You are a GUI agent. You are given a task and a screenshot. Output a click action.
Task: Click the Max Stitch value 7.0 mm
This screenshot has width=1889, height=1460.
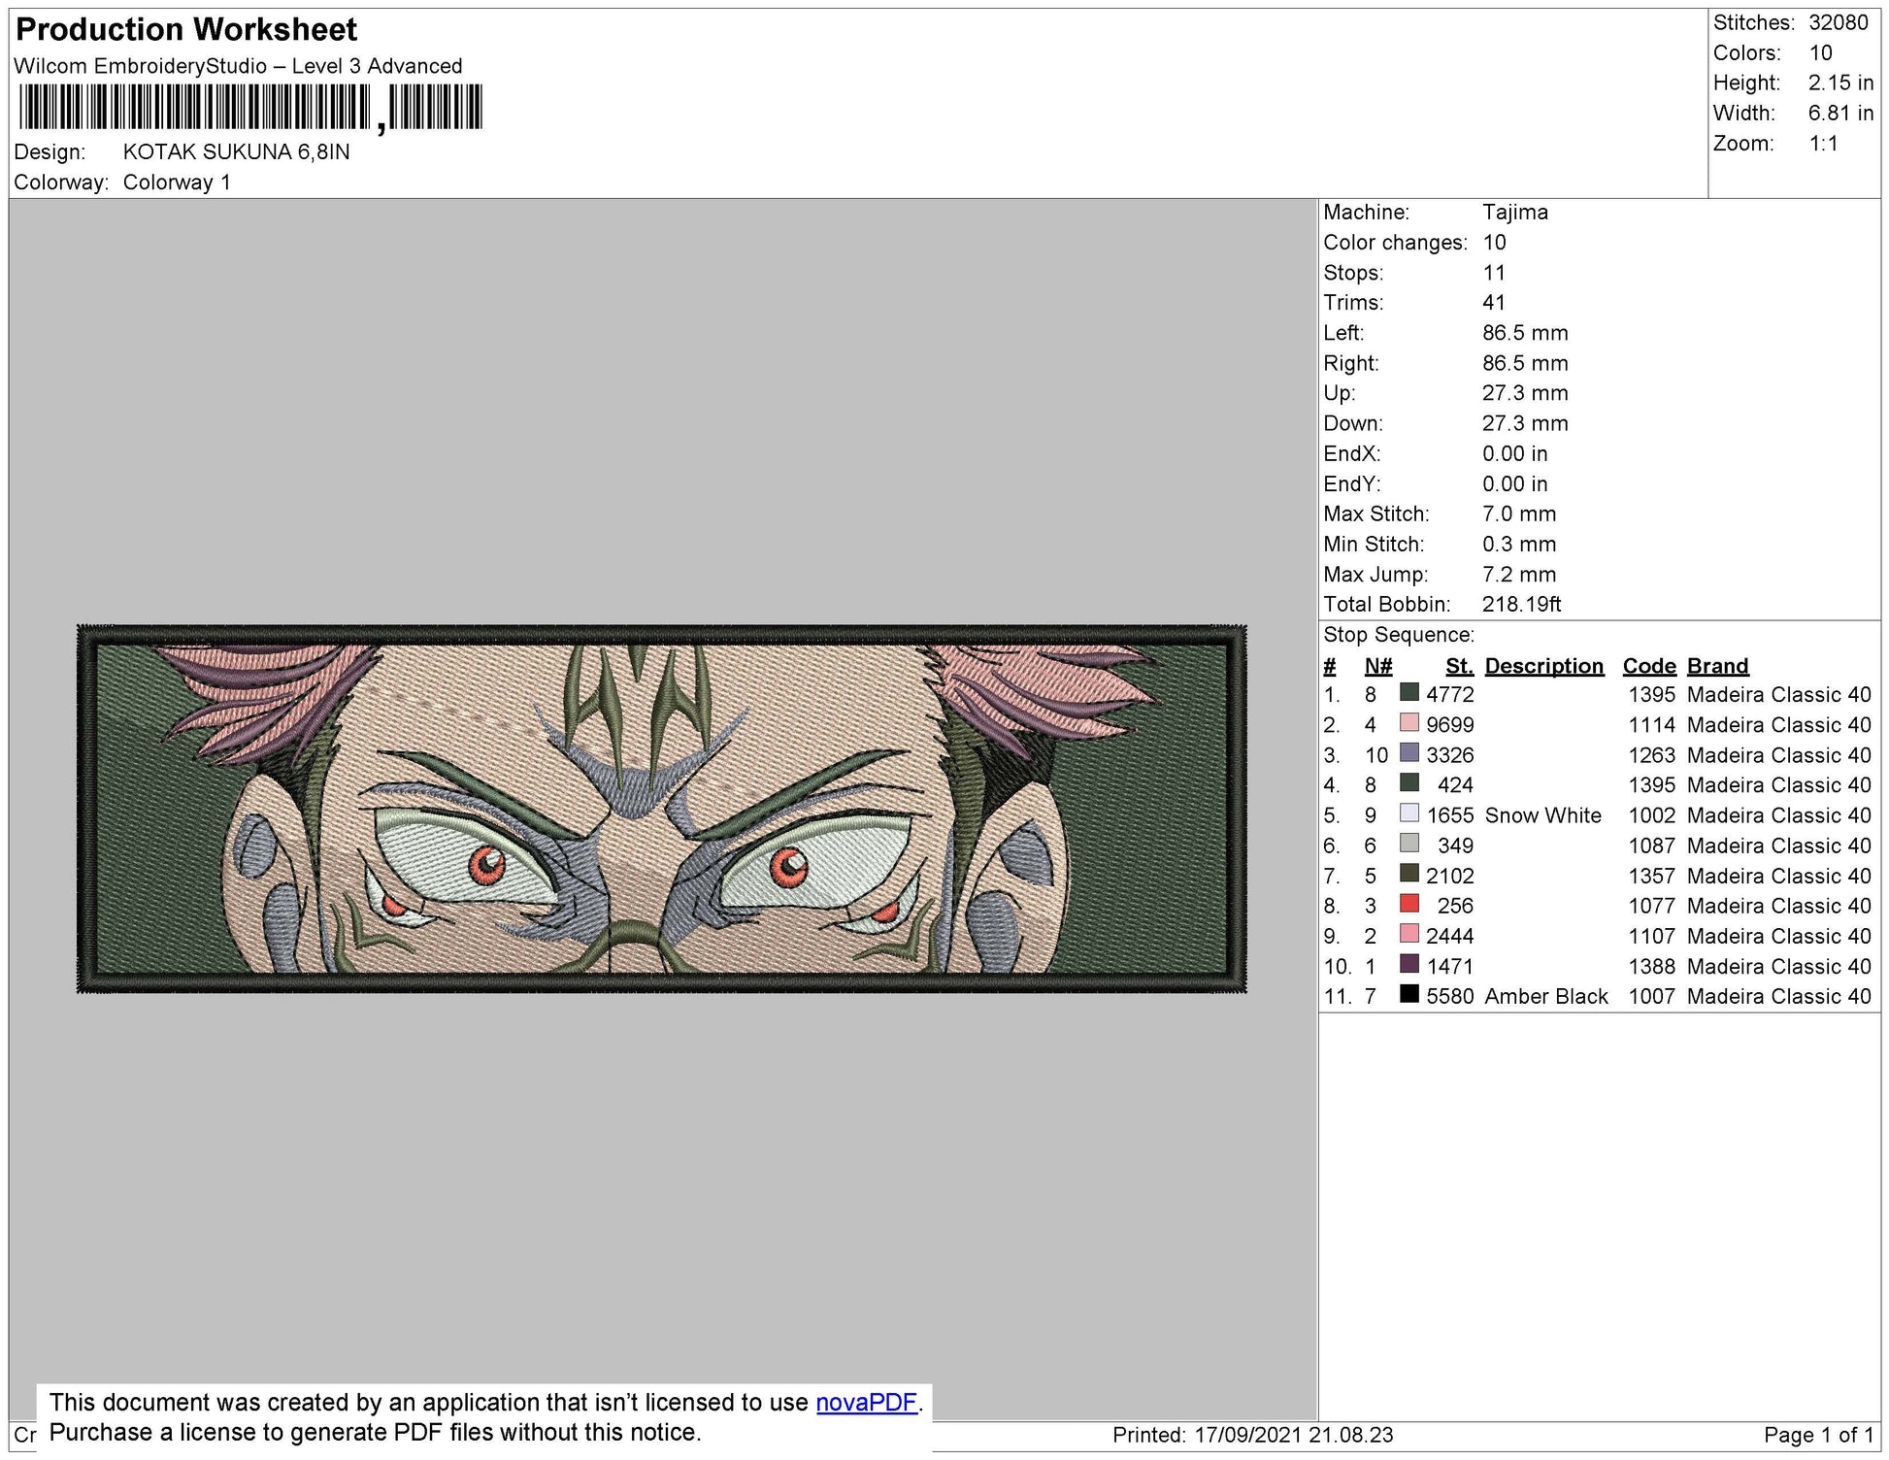[x=1518, y=514]
